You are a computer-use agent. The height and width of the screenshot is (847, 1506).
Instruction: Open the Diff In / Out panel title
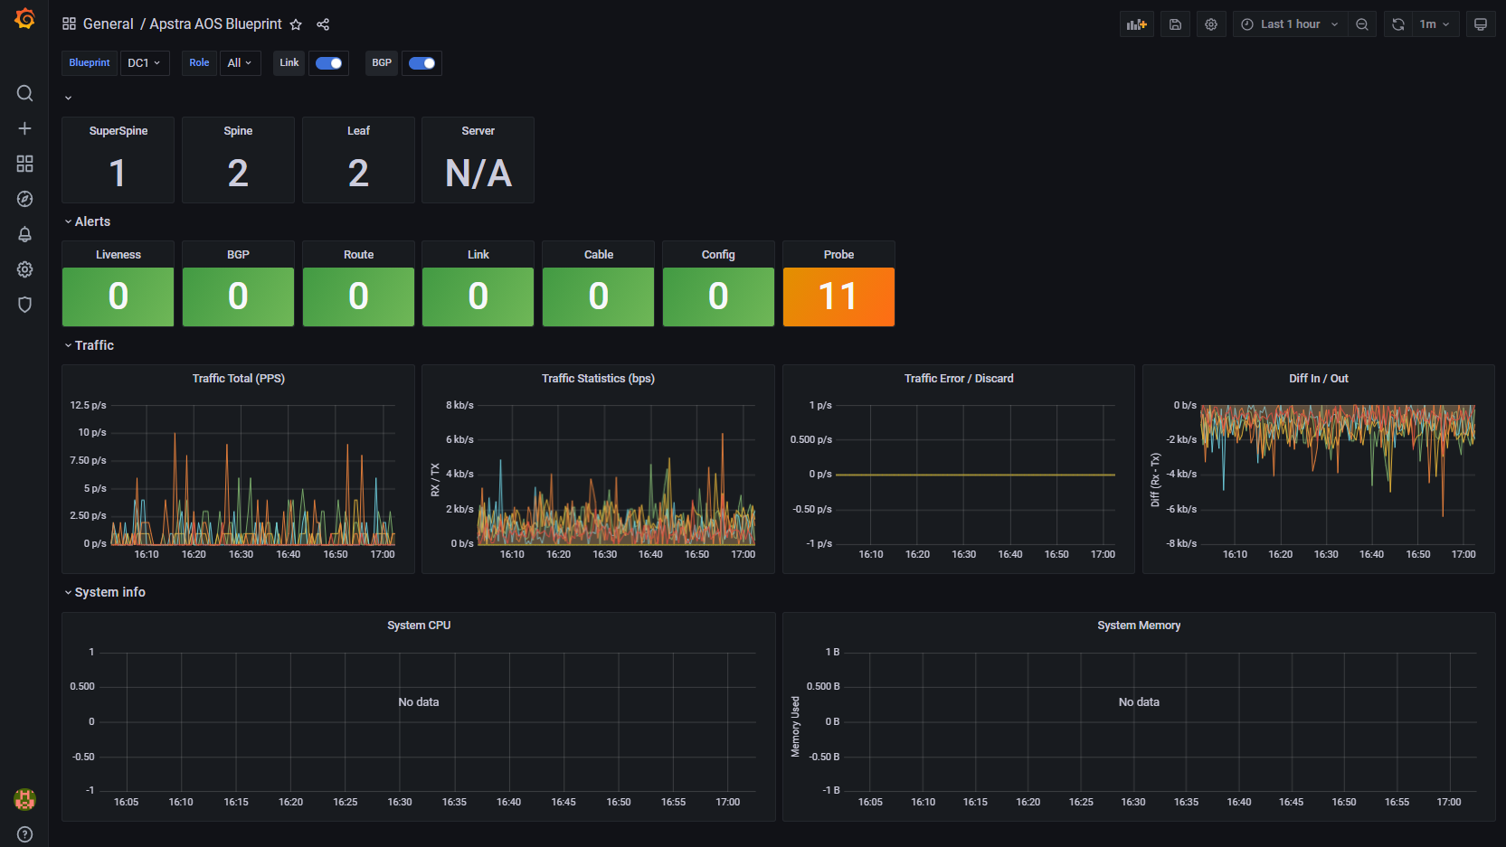[1319, 379]
